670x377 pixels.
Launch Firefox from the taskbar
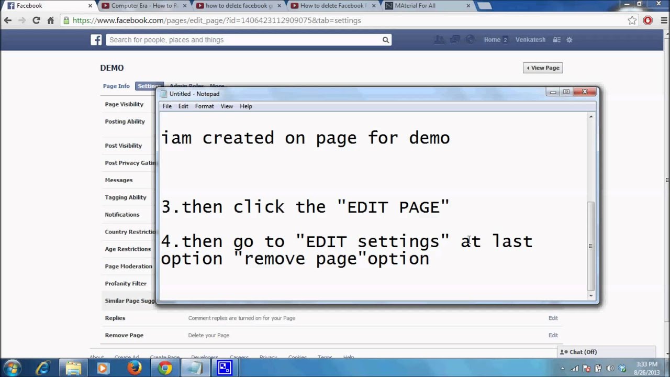[135, 368]
